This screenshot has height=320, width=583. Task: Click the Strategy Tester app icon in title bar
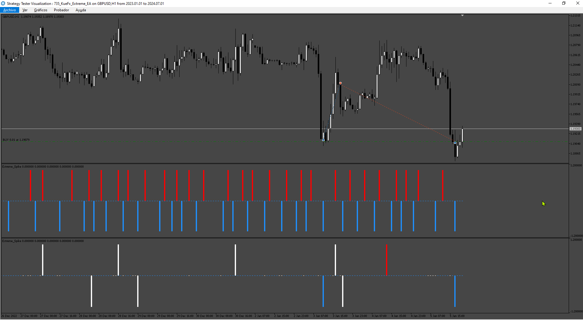point(3,3)
